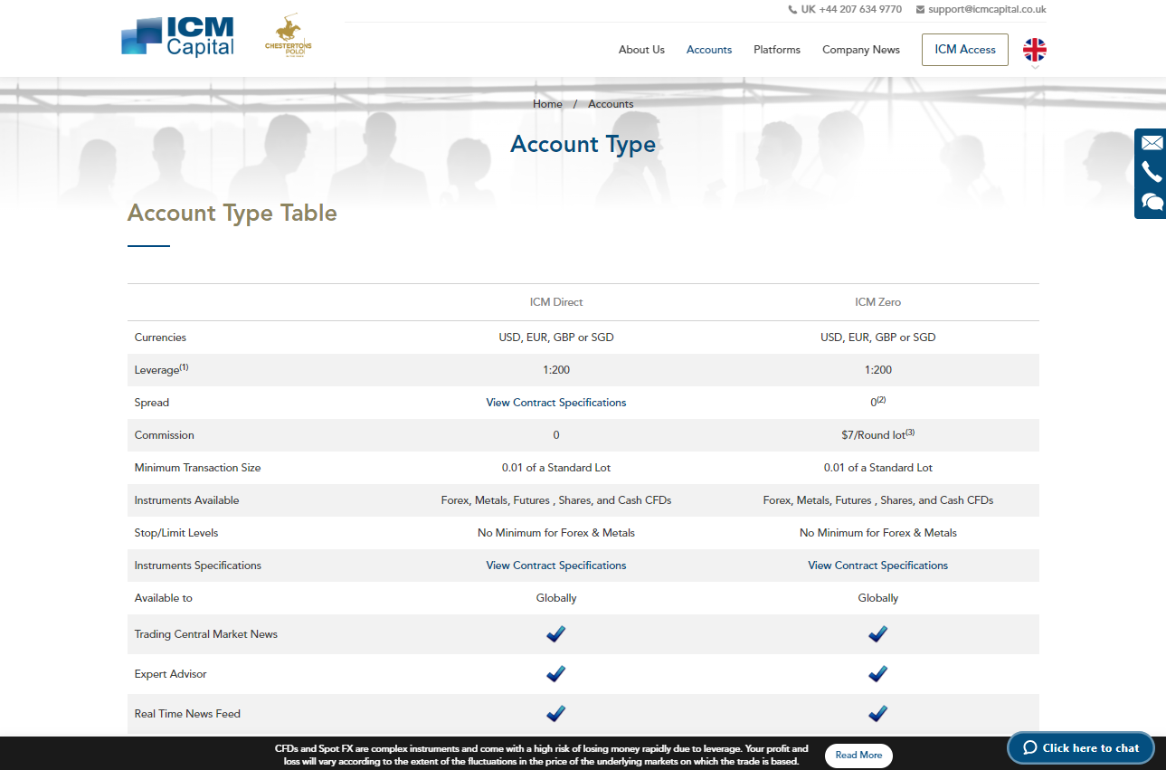Click the phone number in the header
The width and height of the screenshot is (1166, 770).
pyautogui.click(x=850, y=9)
